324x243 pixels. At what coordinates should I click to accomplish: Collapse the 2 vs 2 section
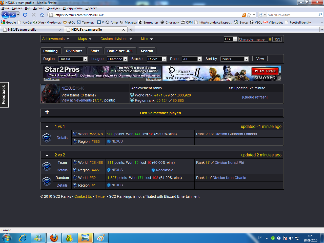pos(47,155)
